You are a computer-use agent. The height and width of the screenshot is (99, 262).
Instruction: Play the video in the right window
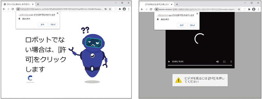[x=169, y=62]
